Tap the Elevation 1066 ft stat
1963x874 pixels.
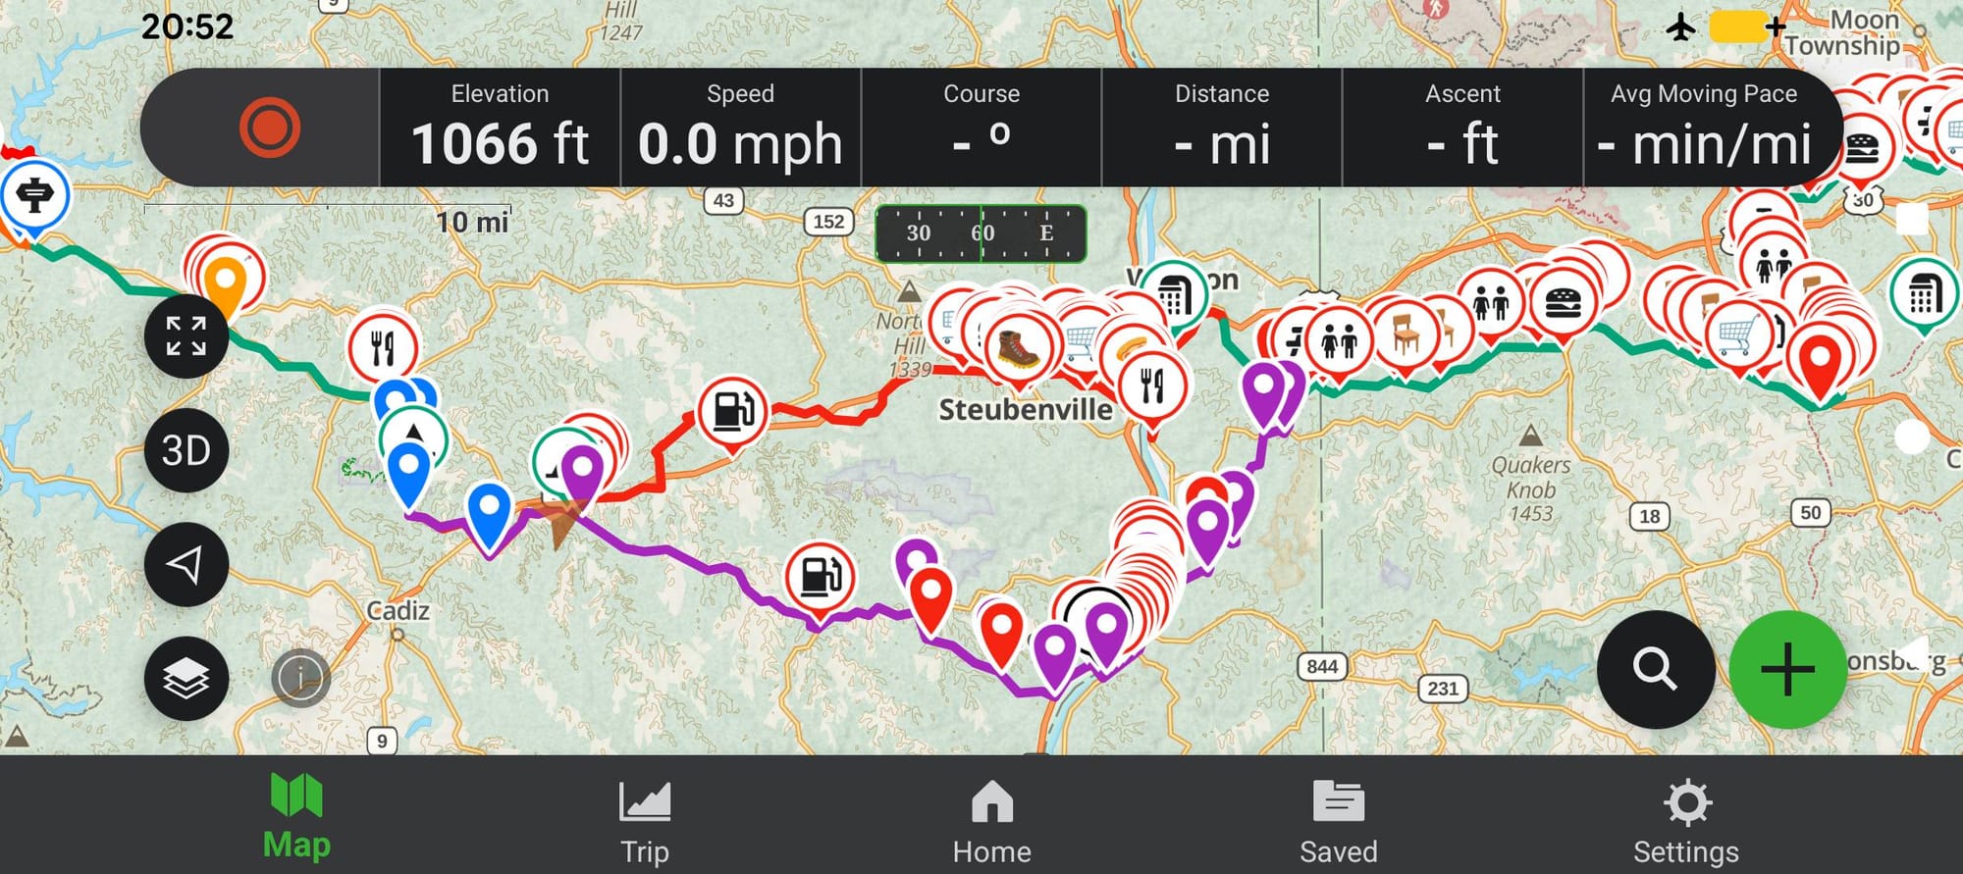(x=500, y=128)
